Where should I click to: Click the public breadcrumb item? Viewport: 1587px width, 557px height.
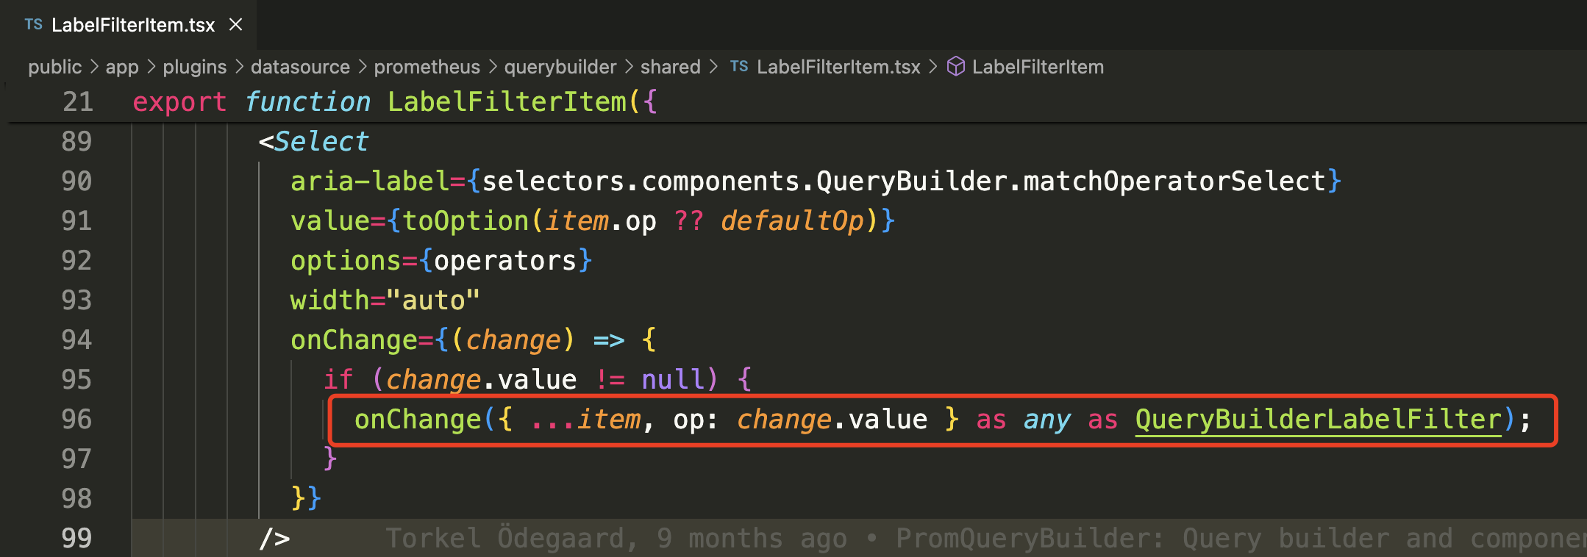click(x=54, y=66)
